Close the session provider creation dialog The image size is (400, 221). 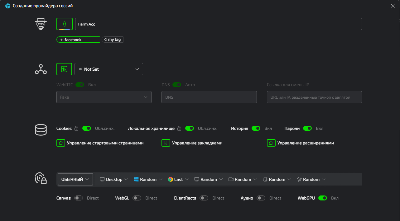click(x=393, y=6)
